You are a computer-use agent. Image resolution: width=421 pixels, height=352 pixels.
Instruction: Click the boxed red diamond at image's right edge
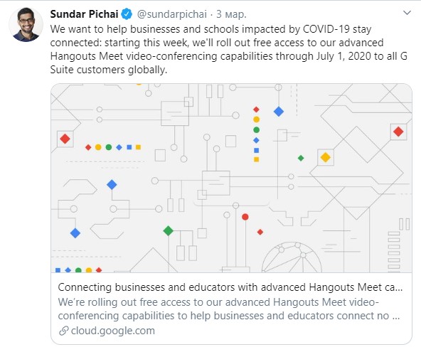pos(398,132)
